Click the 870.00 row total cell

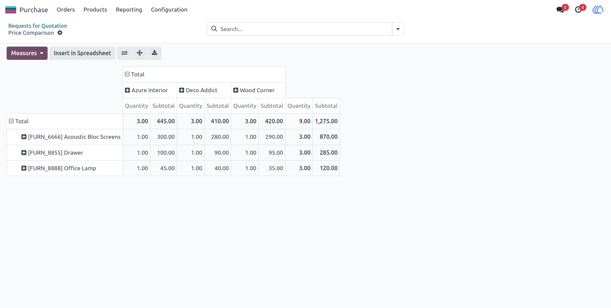point(326,137)
